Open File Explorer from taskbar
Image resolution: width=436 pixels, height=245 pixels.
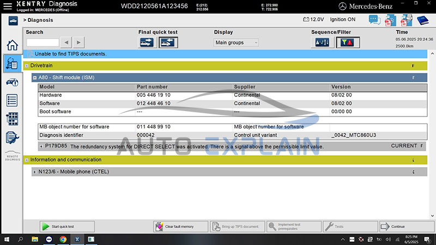click(35, 240)
